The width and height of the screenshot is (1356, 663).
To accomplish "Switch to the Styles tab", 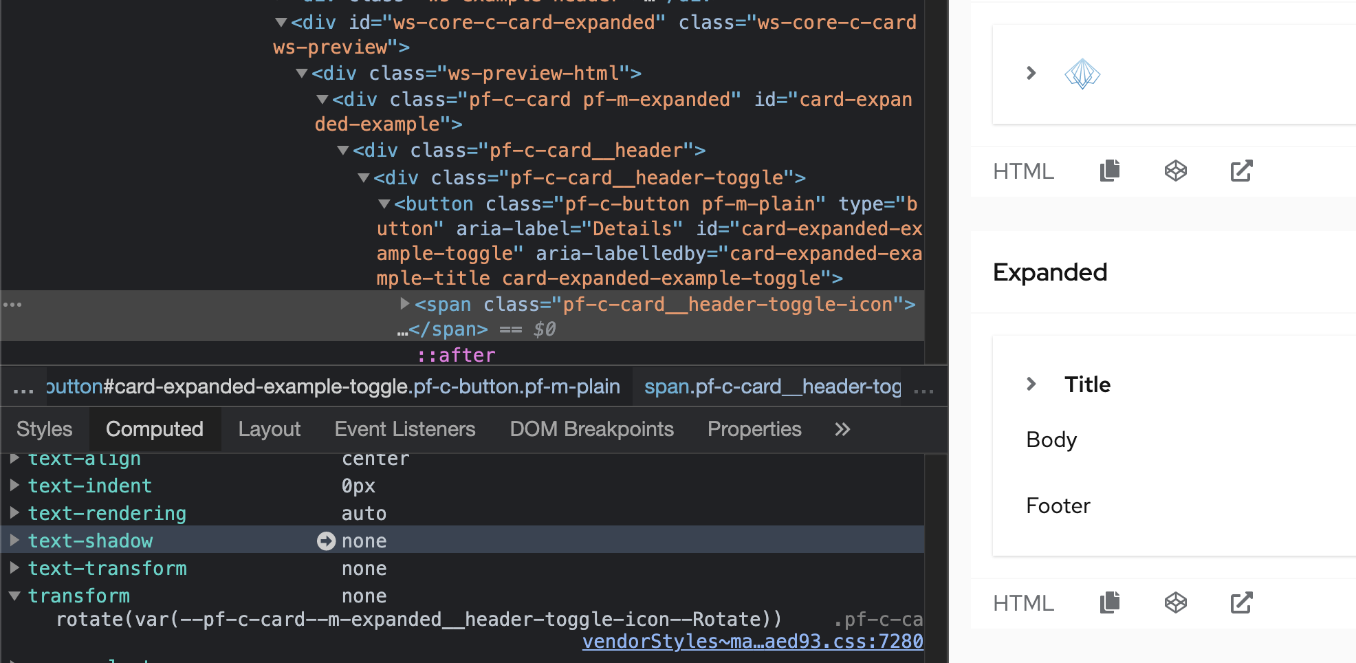I will pyautogui.click(x=45, y=429).
